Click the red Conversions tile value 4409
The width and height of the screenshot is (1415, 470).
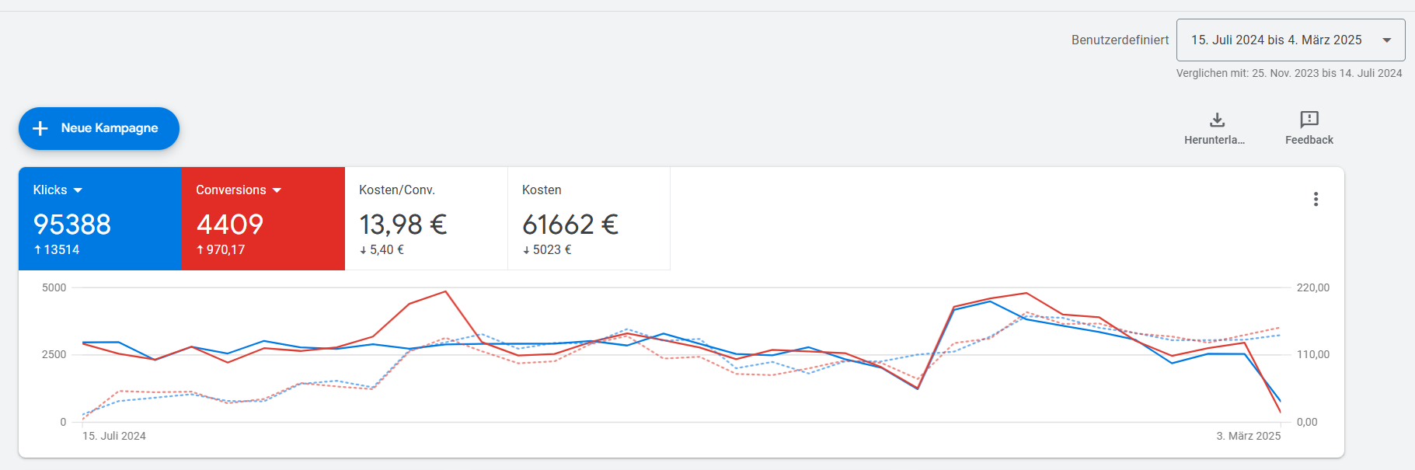[x=230, y=225]
